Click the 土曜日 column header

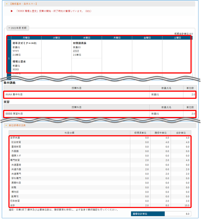click(x=177, y=38)
